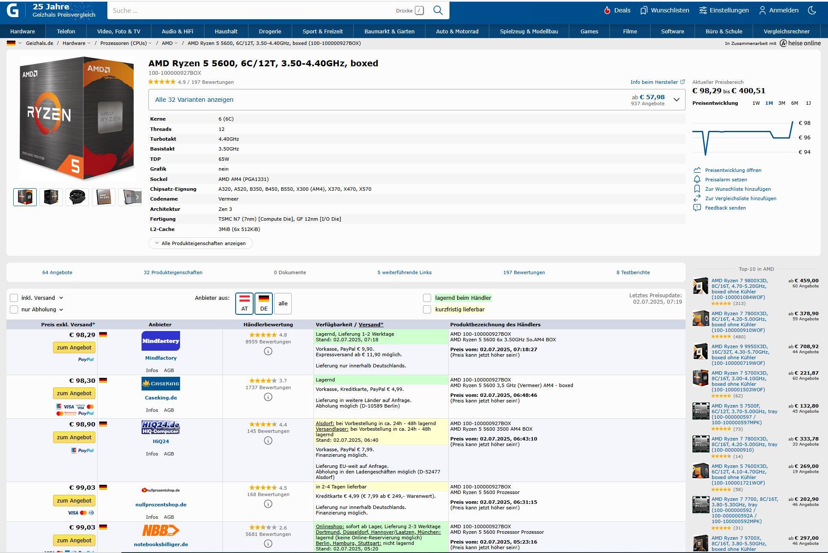This screenshot has width=828, height=553.
Task: Click Caseking shop logo
Action: coord(161,384)
